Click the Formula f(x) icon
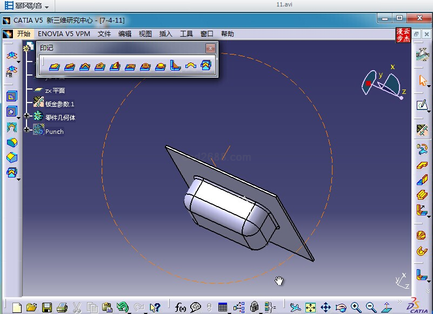This screenshot has height=314, width=433. 181,308
